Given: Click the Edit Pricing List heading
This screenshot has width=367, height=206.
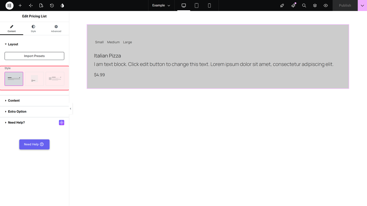Looking at the screenshot, I should 34,16.
